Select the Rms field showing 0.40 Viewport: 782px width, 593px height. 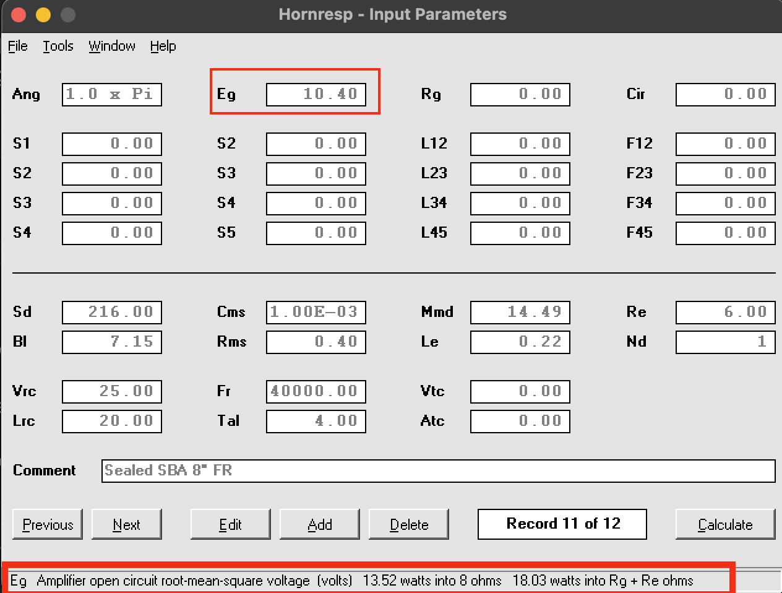[x=316, y=342]
